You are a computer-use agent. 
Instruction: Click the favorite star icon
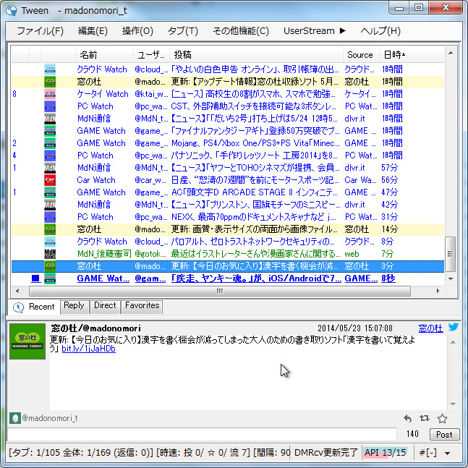[x=442, y=419]
